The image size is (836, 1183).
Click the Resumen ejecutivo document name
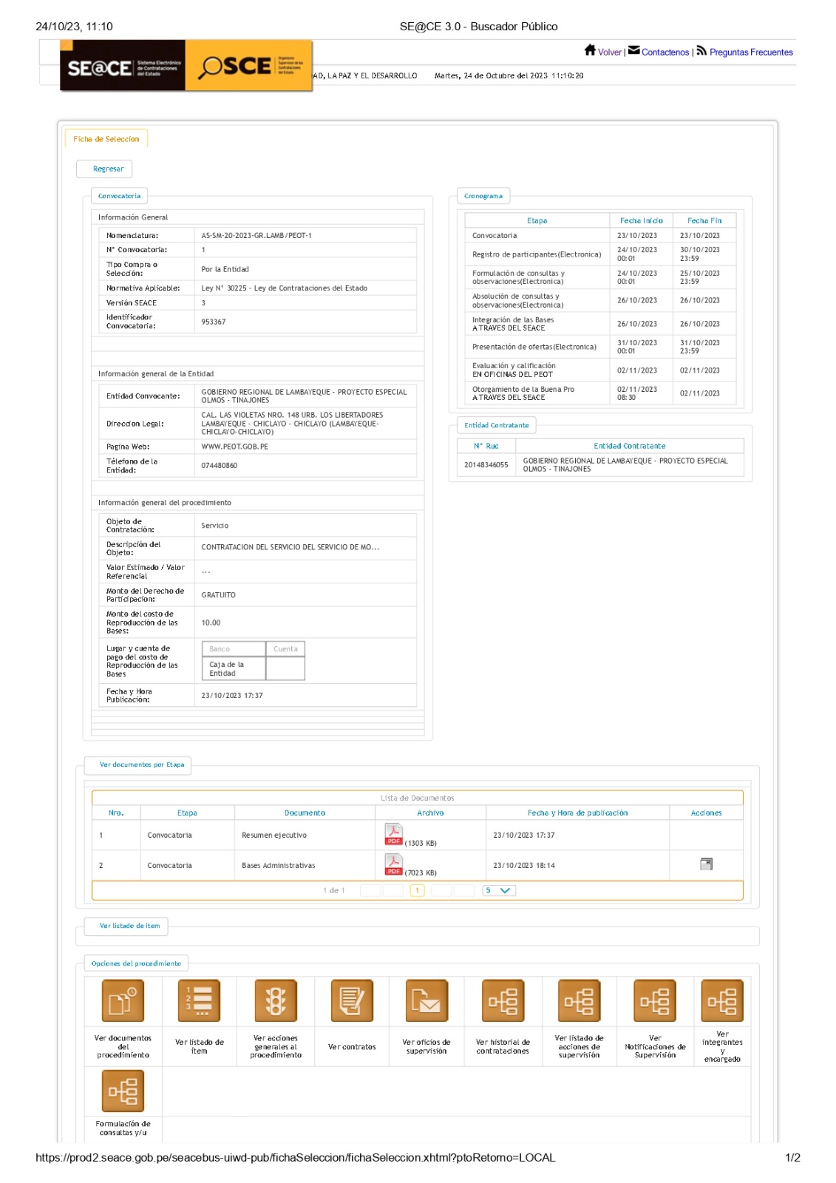click(x=274, y=835)
